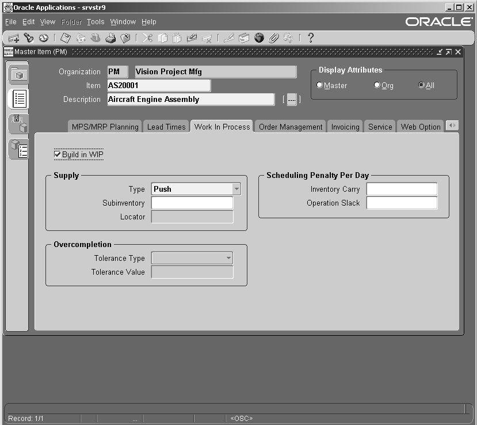This screenshot has width=477, height=425.
Task: Select the Master display attributes radio
Action: [x=319, y=85]
